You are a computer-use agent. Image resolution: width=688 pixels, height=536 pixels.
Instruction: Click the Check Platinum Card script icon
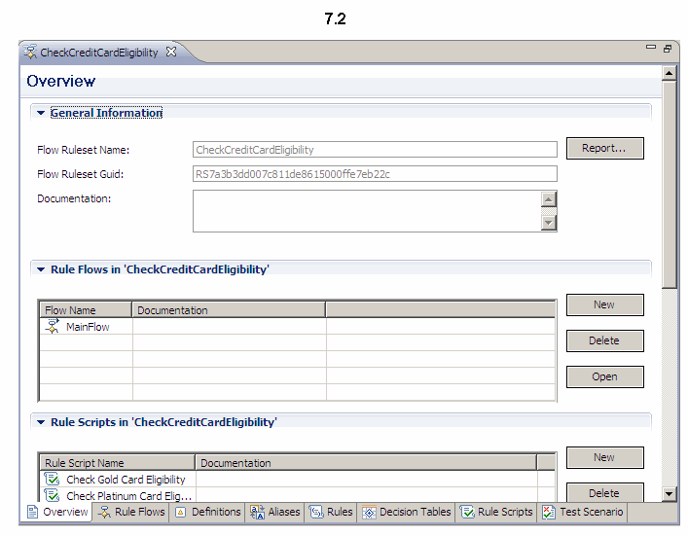53,495
